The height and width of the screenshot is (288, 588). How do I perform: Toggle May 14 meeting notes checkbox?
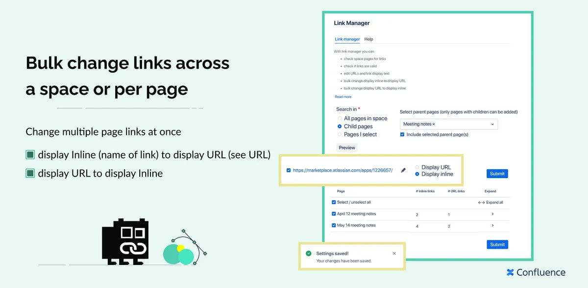(x=334, y=226)
